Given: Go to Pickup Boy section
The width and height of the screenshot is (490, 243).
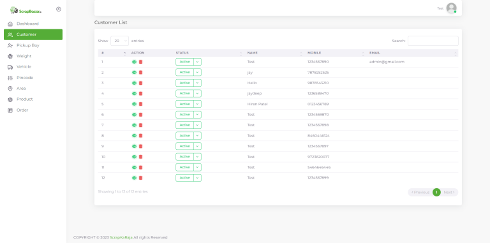Looking at the screenshot, I should coord(33,45).
